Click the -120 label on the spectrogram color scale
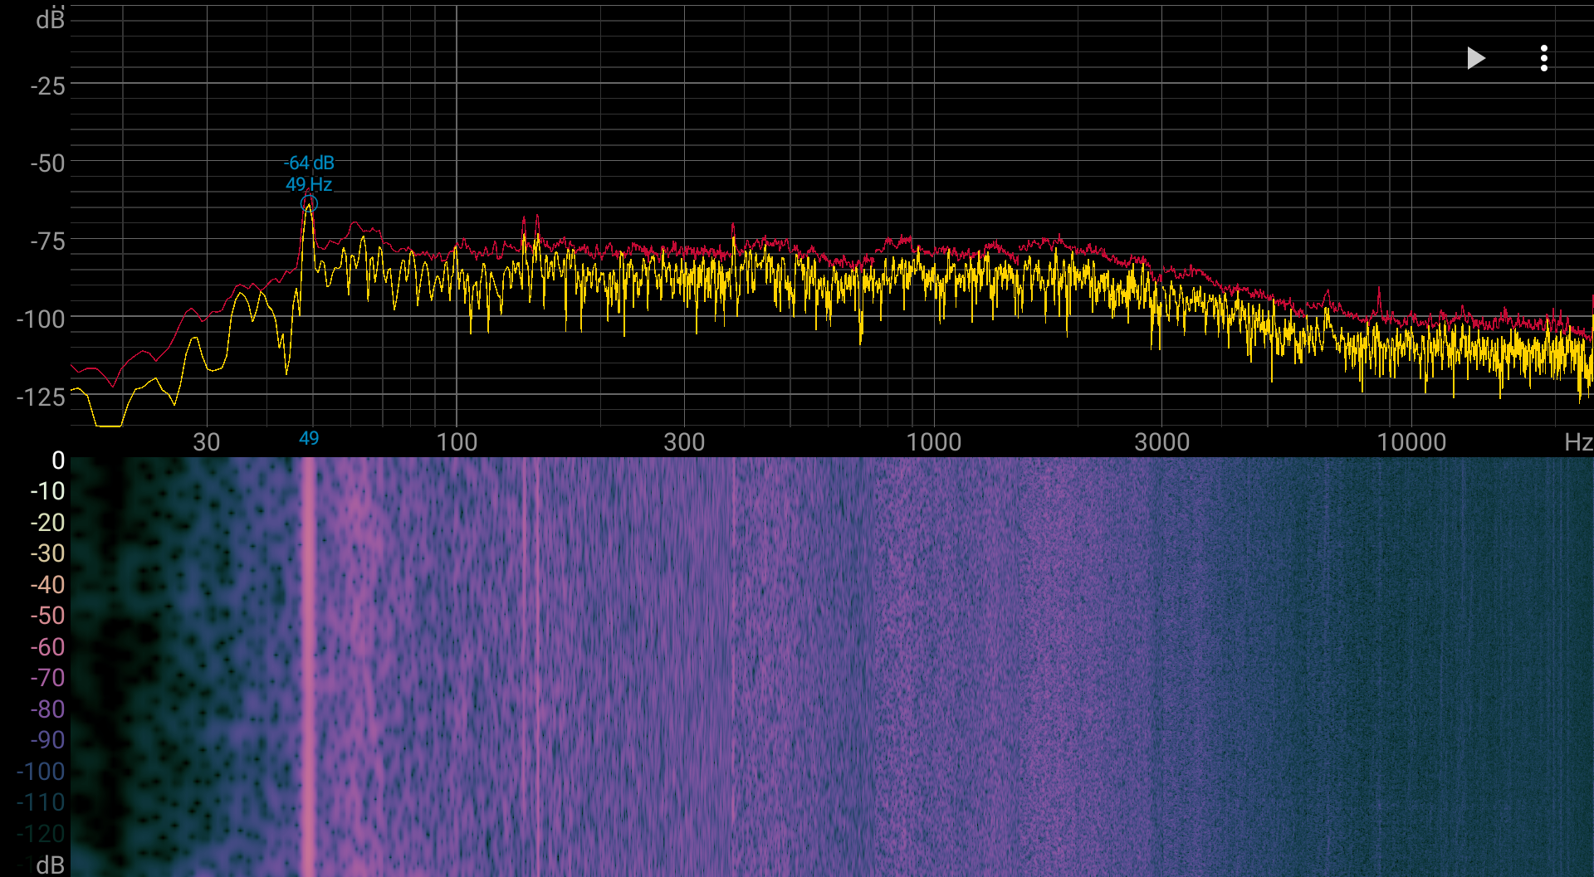Screen dimensions: 1594x877 (41, 834)
